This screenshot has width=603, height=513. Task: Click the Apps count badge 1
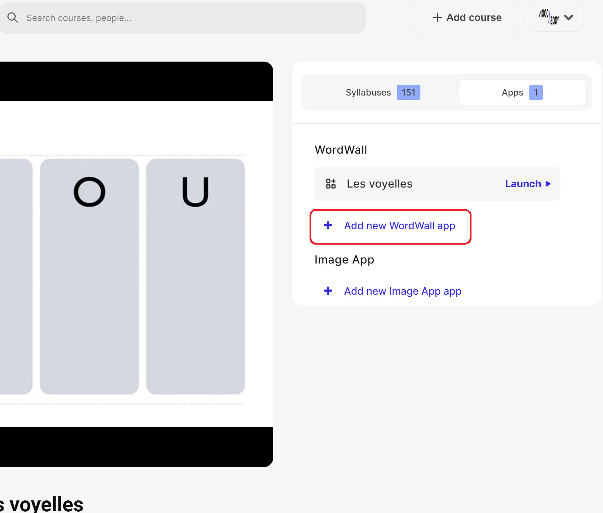[x=536, y=92]
